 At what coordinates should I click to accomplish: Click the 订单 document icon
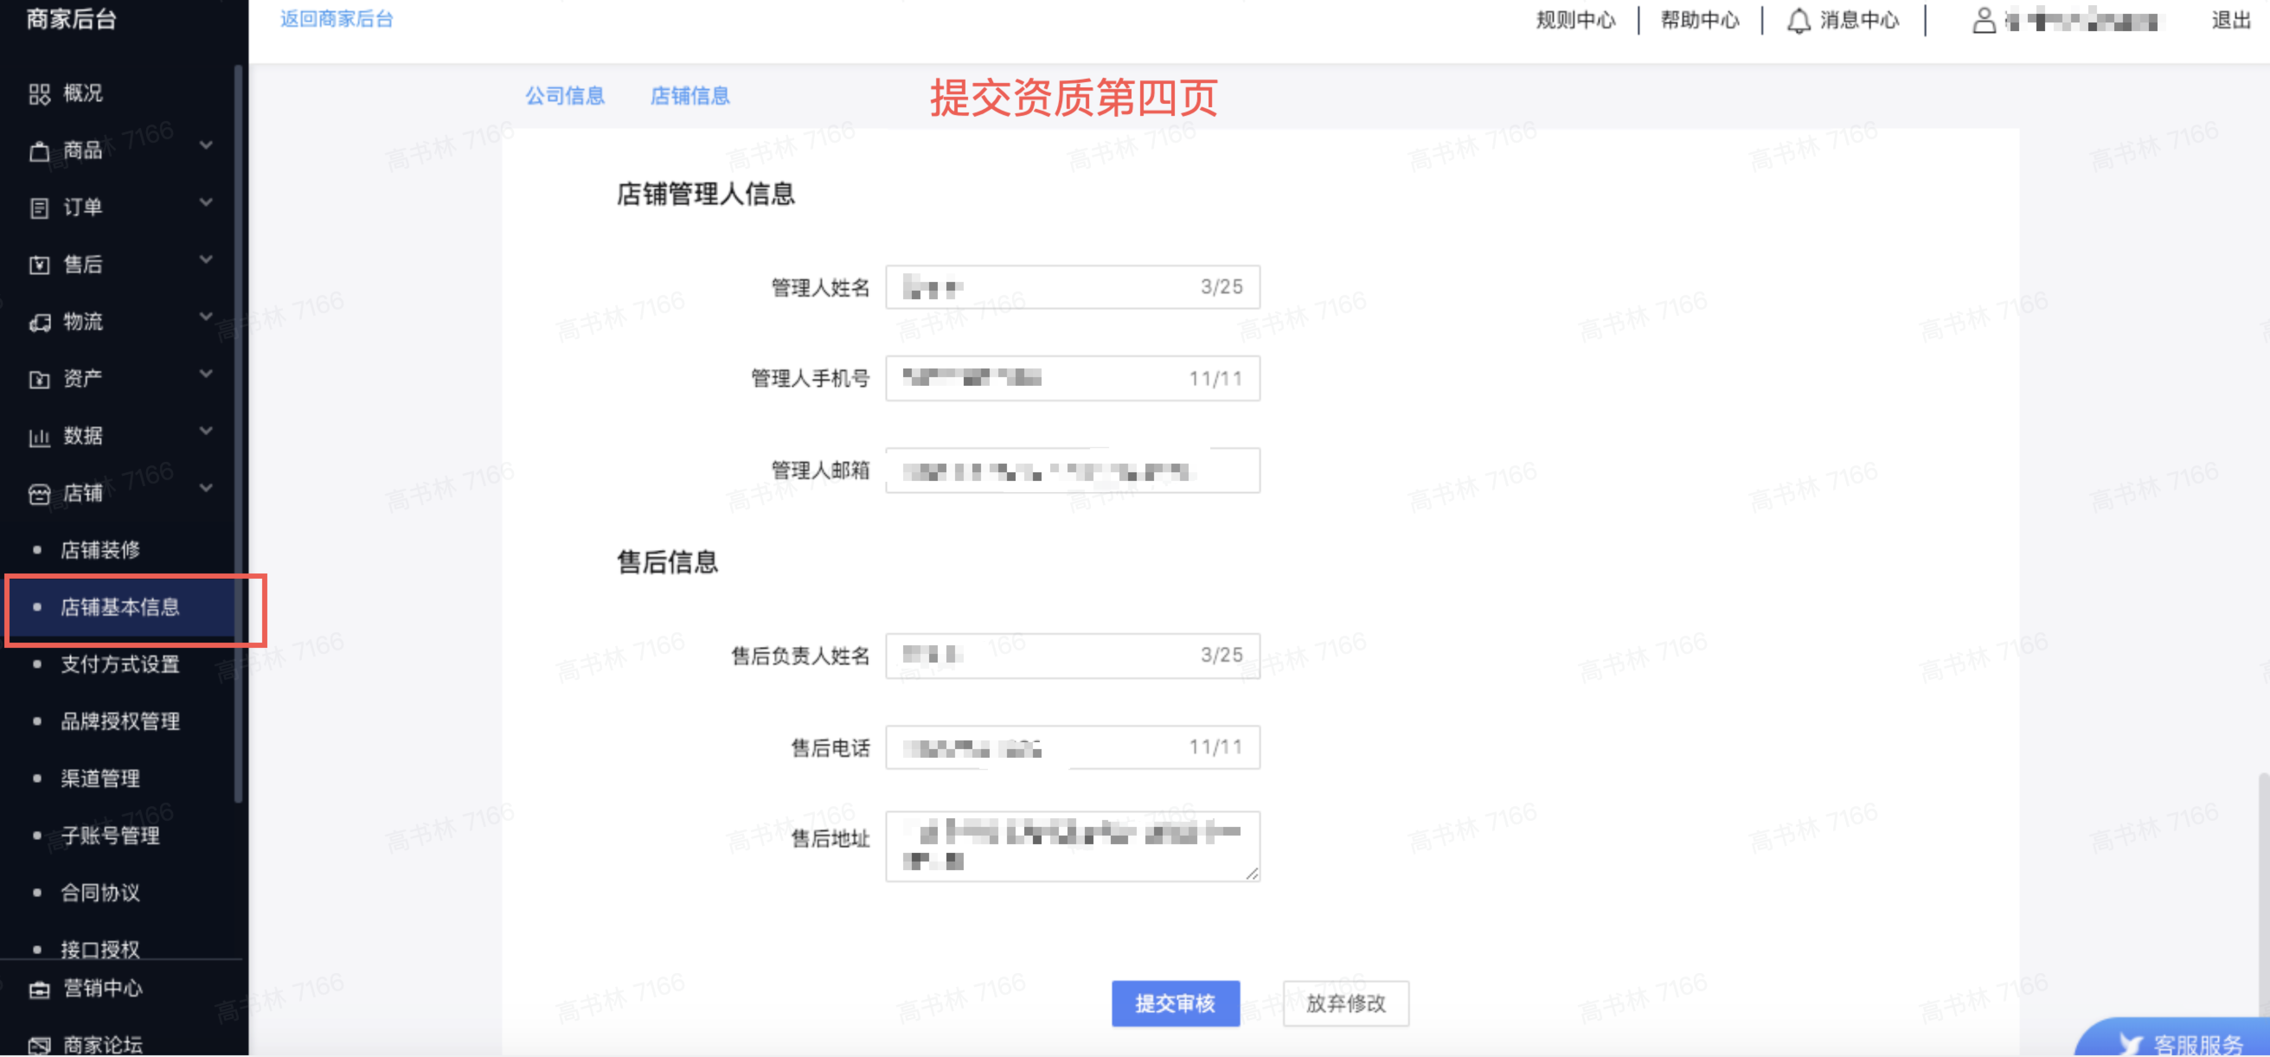[x=39, y=208]
